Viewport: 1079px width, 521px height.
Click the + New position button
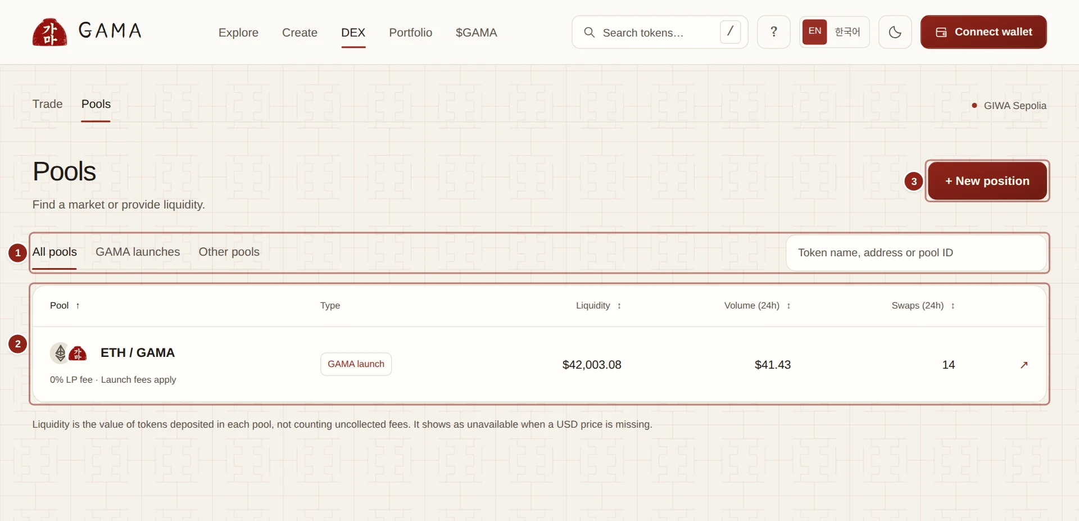point(987,181)
